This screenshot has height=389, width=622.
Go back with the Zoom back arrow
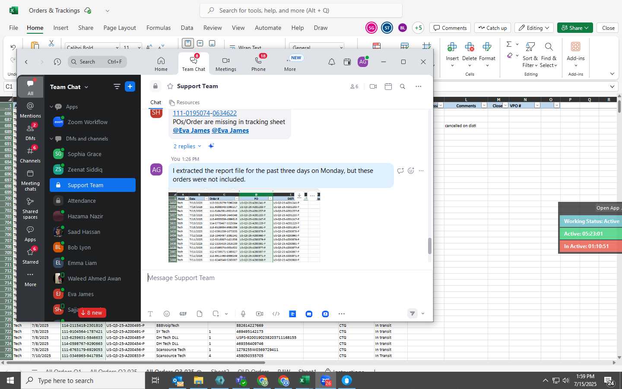point(26,62)
